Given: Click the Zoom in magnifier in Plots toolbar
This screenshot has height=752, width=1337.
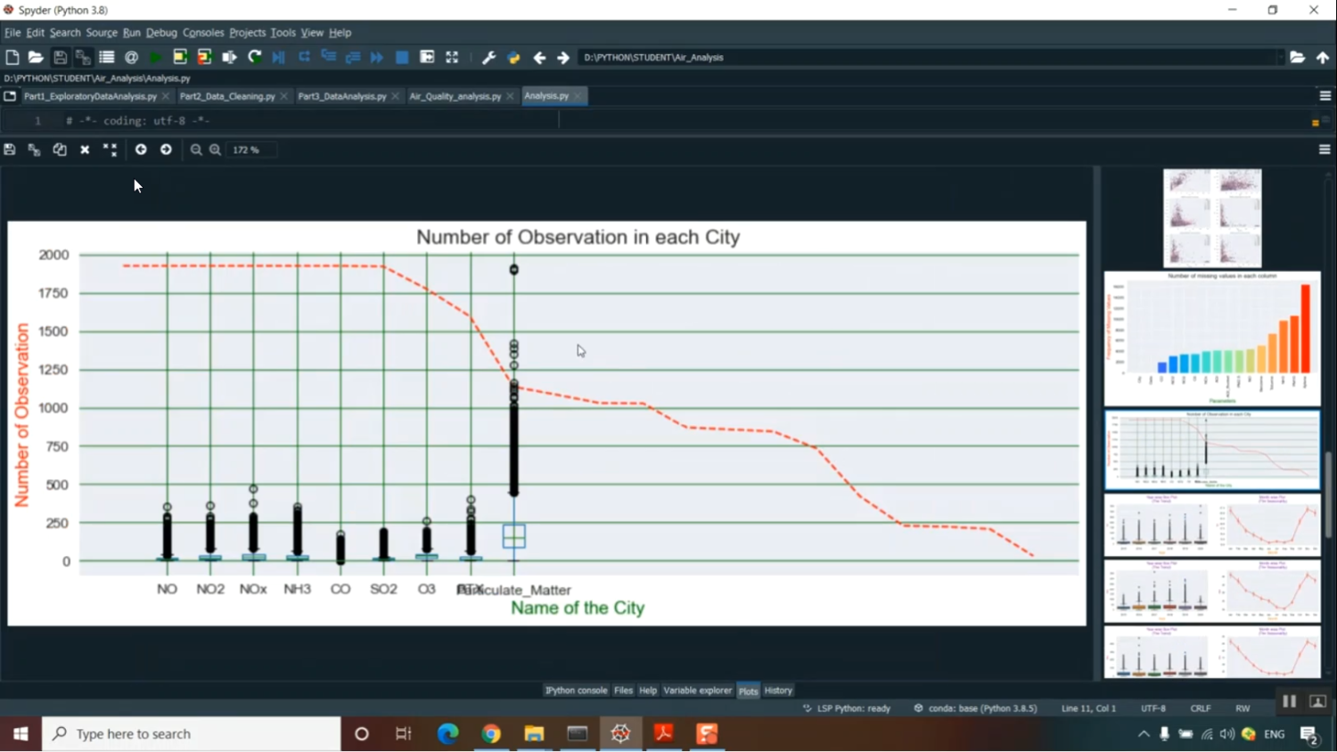Looking at the screenshot, I should pyautogui.click(x=215, y=150).
